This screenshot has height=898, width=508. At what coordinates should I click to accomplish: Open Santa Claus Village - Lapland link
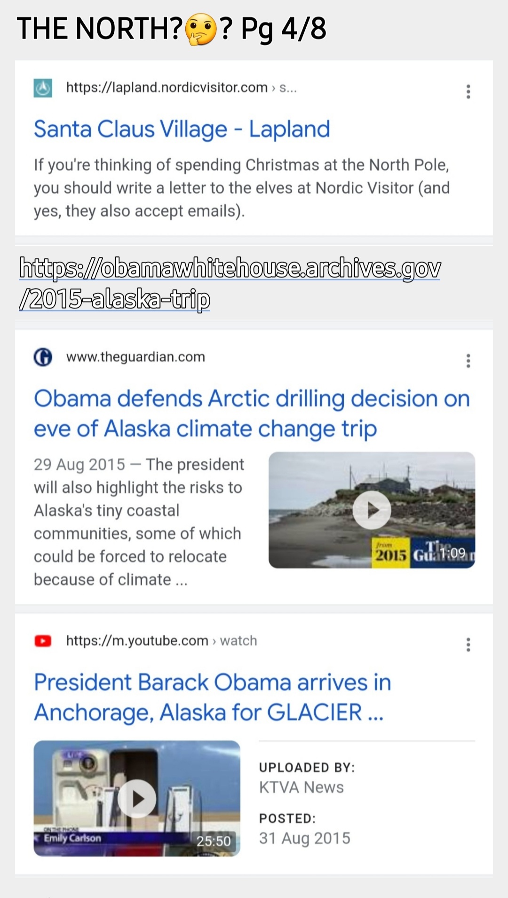pos(182,129)
